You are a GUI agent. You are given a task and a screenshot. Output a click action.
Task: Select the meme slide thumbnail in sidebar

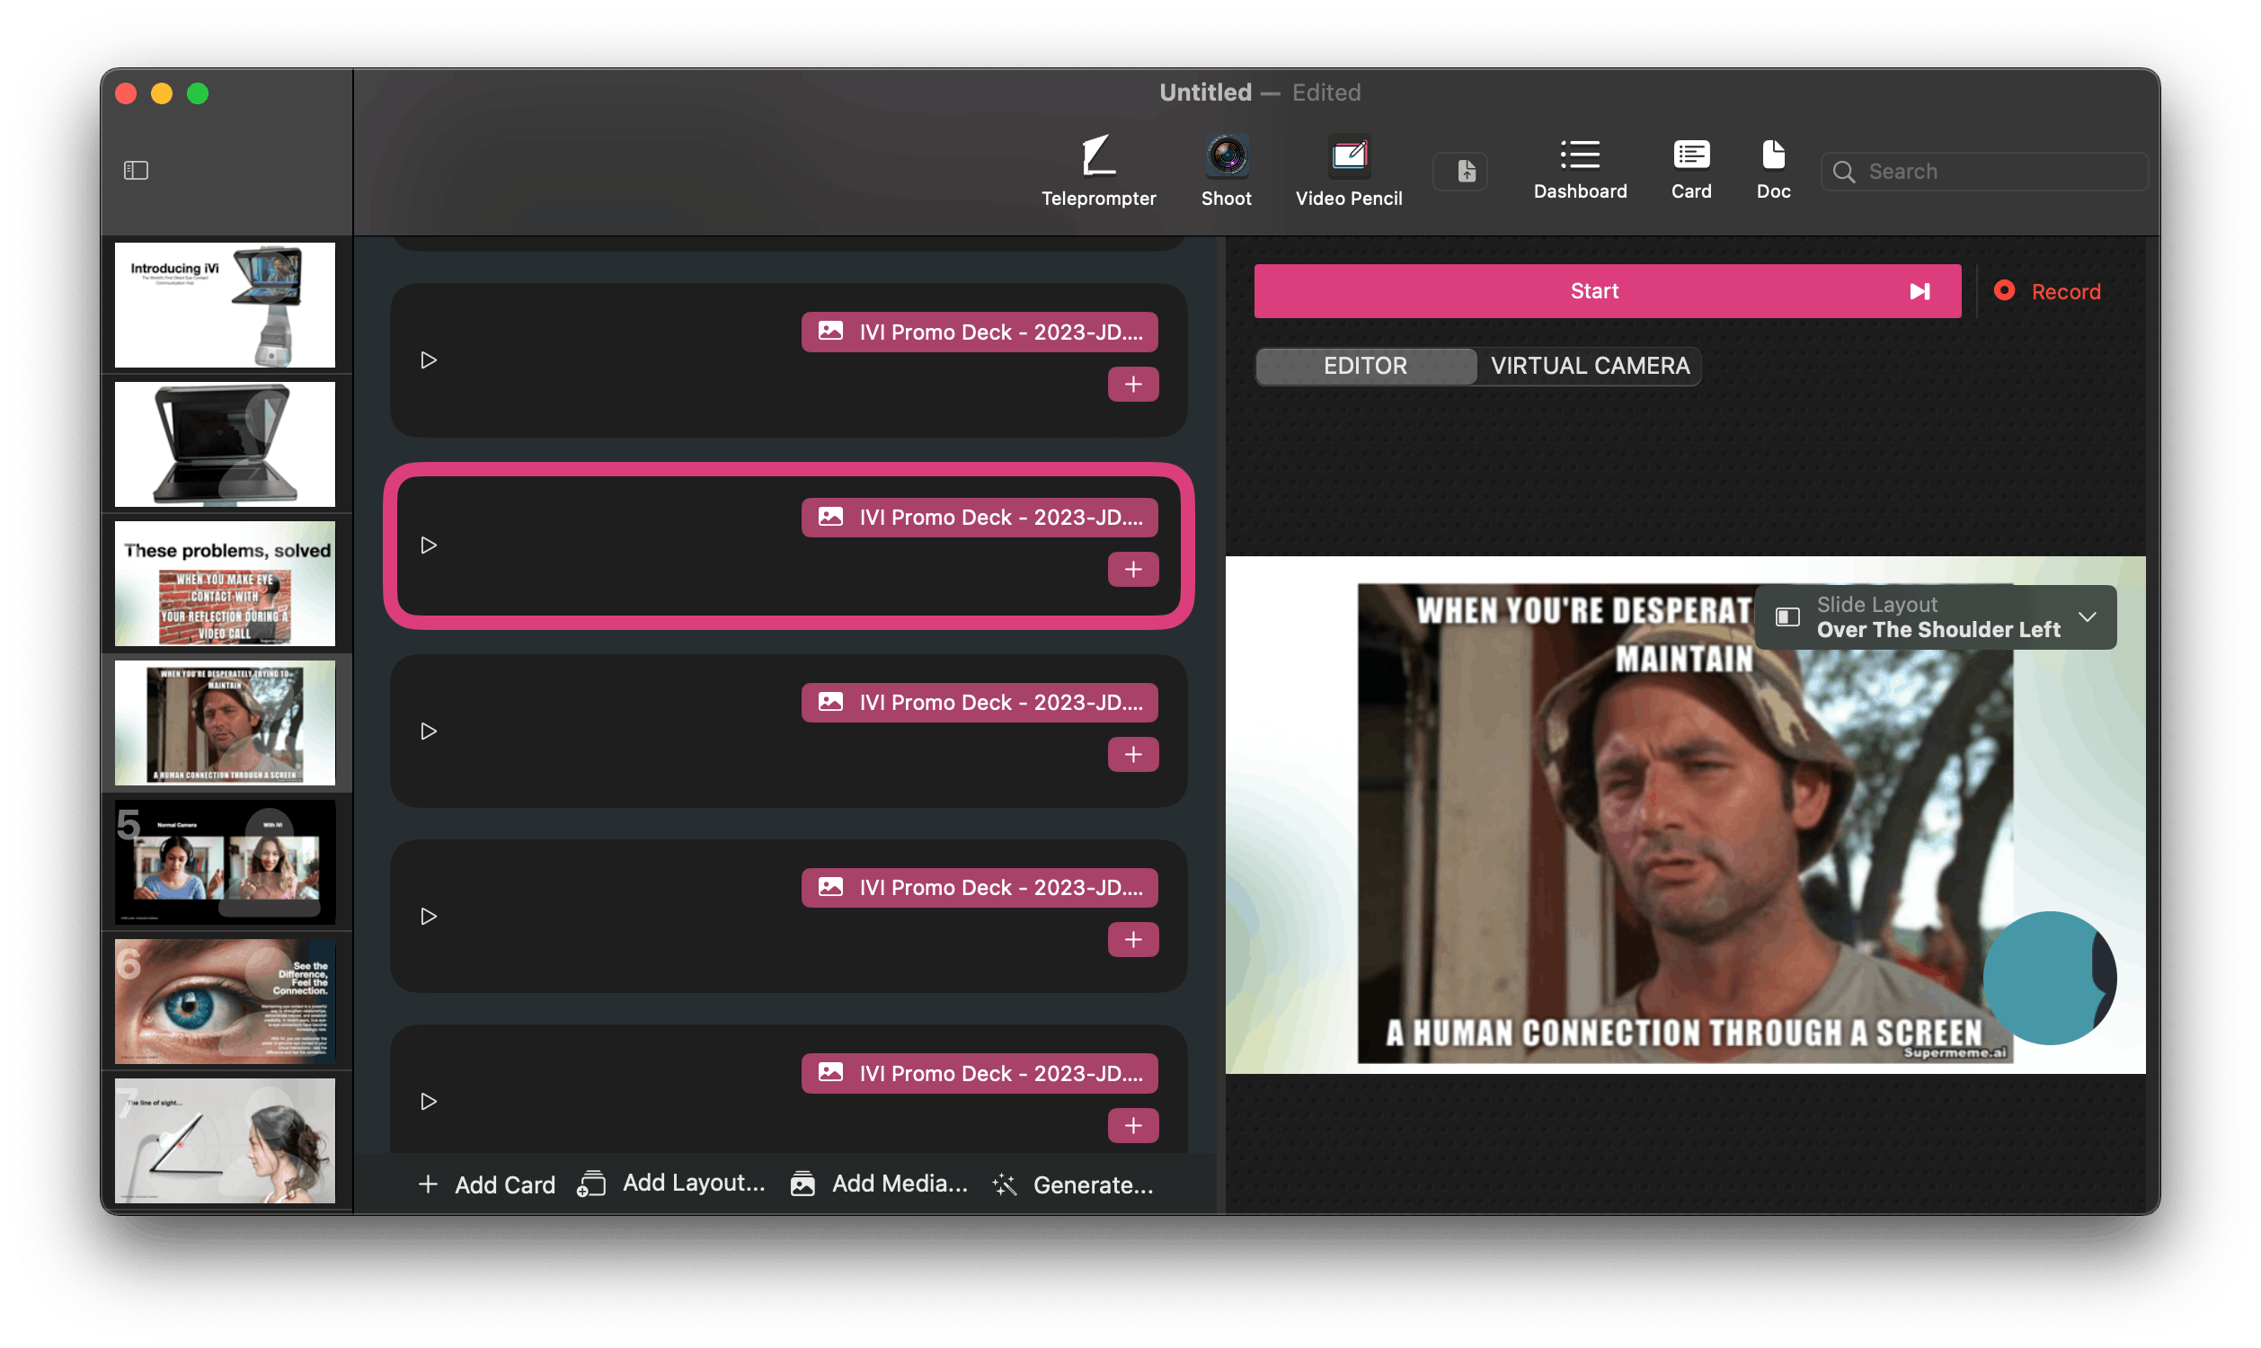(226, 724)
